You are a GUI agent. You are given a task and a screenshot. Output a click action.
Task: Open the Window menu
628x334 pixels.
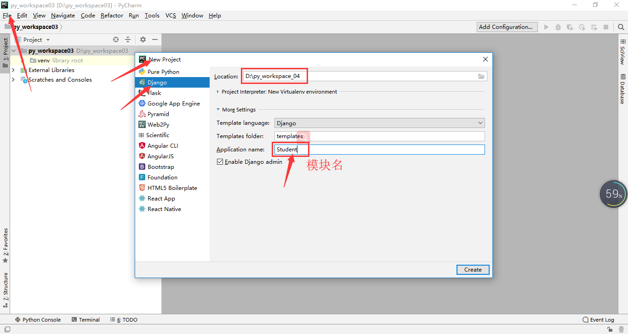(192, 16)
